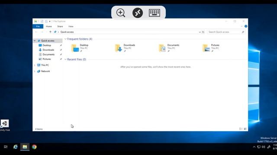Click File Explorer taskbar button
Image resolution: width=277 pixels, height=155 pixels.
[x=25, y=147]
